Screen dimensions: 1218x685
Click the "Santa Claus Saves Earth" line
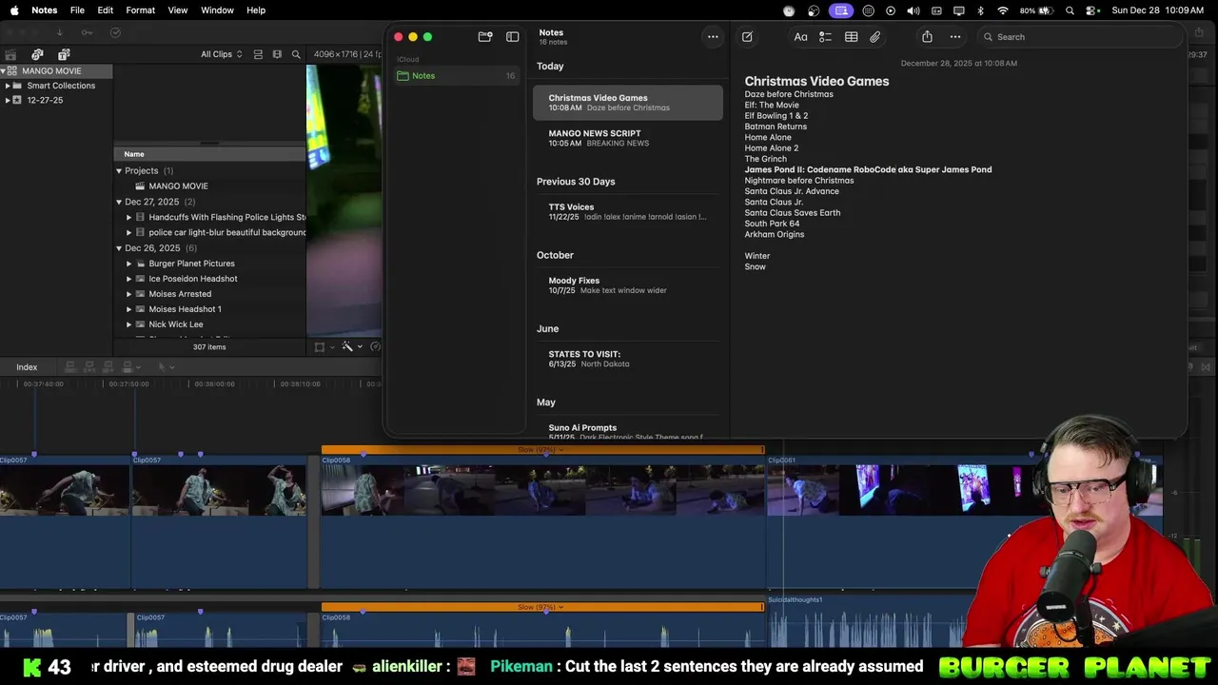coord(793,213)
